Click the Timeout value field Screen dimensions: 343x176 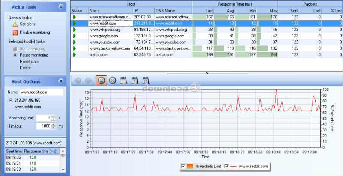(x=44, y=126)
